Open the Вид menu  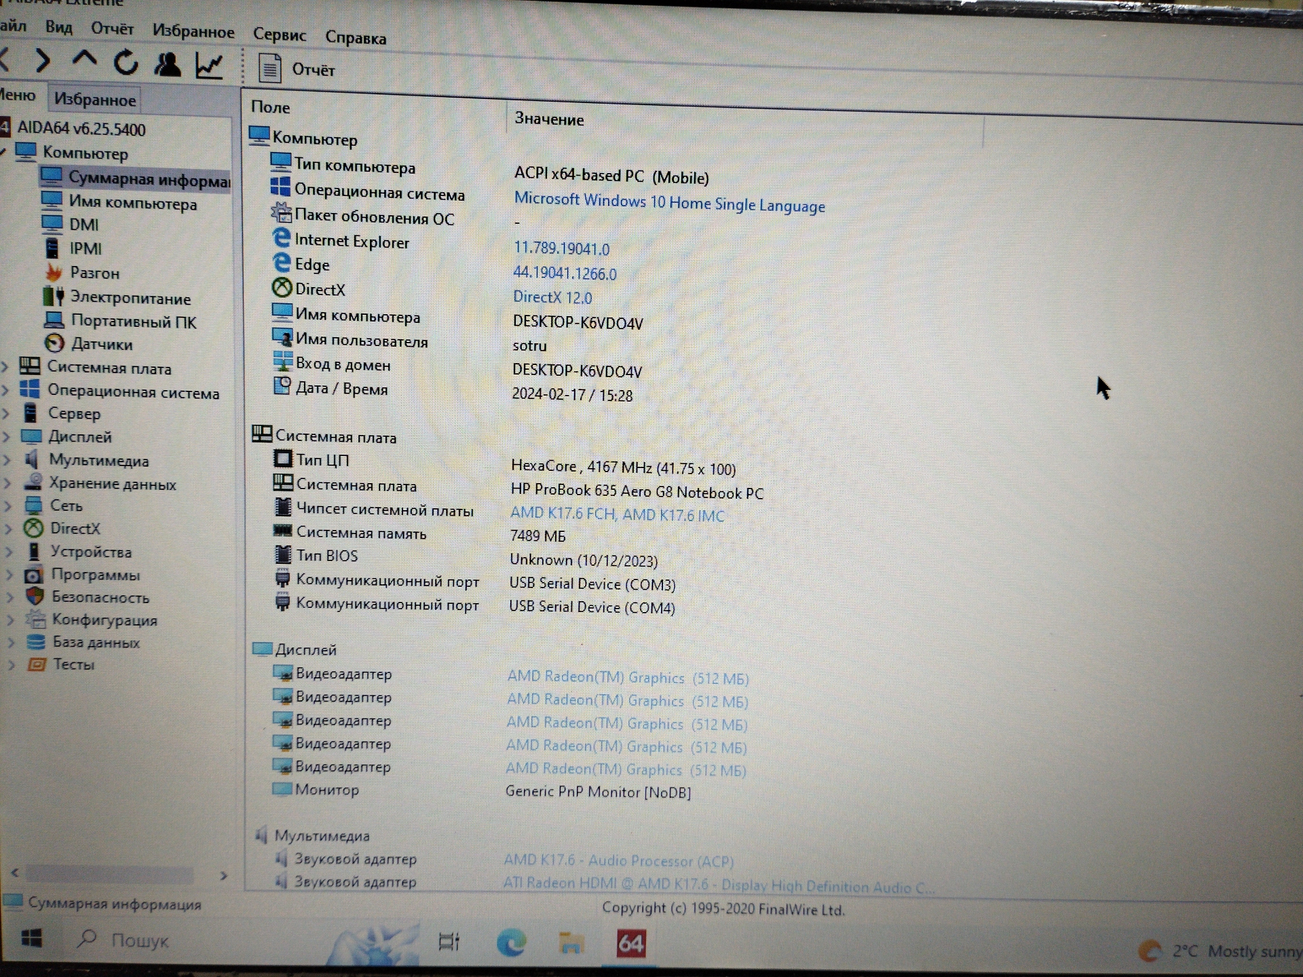[x=58, y=27]
